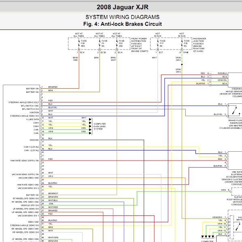Click the "BFL SWITCH GND" pin label
The height and width of the screenshot is (242, 242).
pyautogui.click(x=30, y=106)
